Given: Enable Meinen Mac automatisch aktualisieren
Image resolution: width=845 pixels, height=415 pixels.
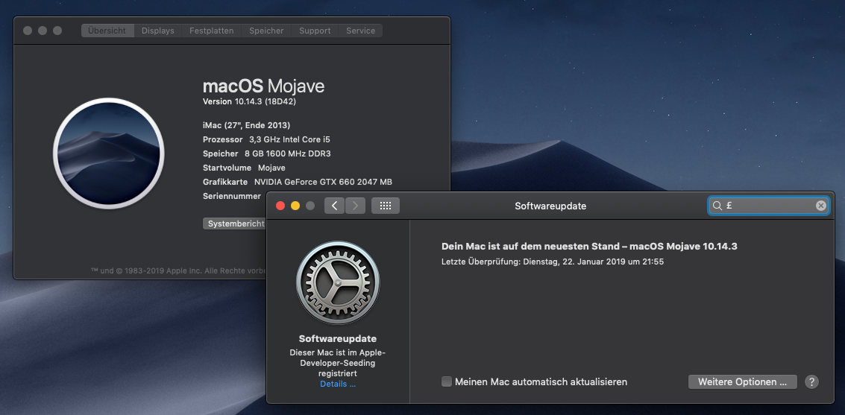Looking at the screenshot, I should tap(446, 381).
